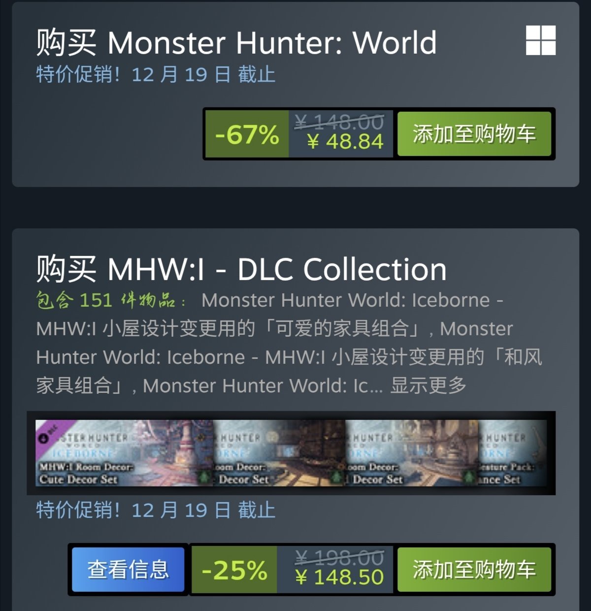Click the -25% discount badge
This screenshot has height=611, width=591.
click(234, 570)
